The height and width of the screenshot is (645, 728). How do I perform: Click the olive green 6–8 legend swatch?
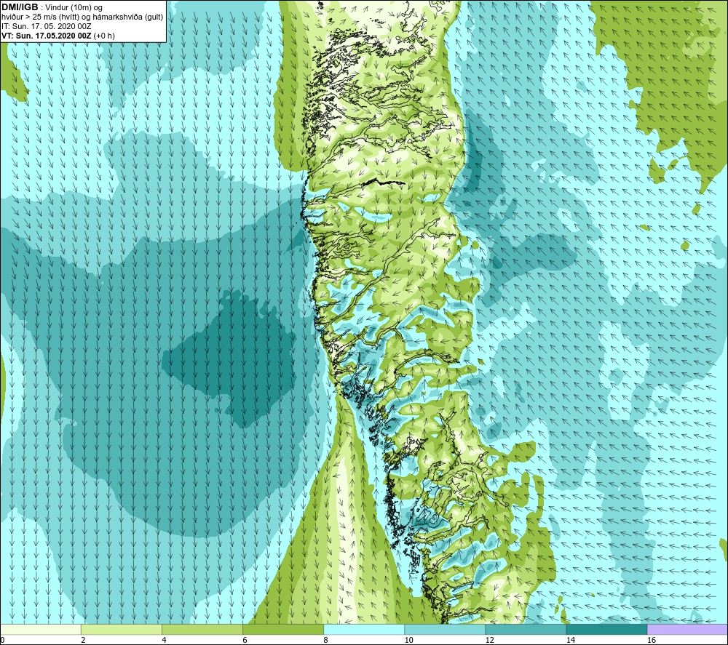(x=283, y=629)
